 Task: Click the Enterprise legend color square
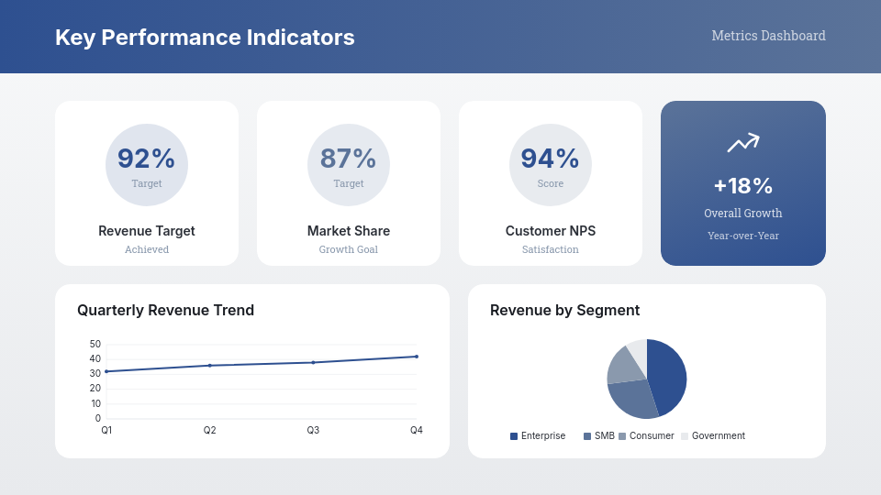click(x=514, y=436)
